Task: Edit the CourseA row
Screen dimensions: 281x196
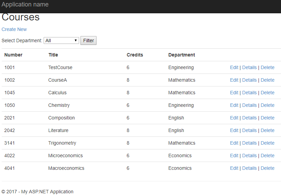Action: pos(234,80)
